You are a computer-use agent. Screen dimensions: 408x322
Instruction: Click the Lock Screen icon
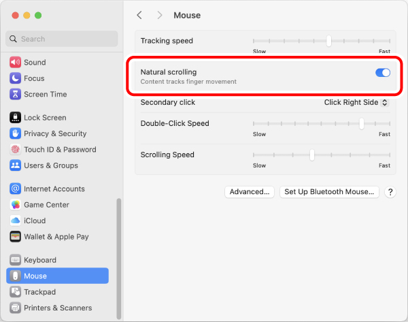click(16, 118)
